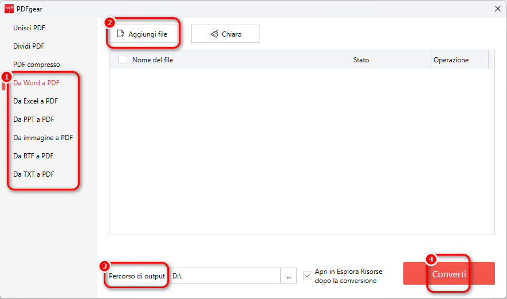Click the Chiaro clear list button
The height and width of the screenshot is (299, 507).
[226, 34]
